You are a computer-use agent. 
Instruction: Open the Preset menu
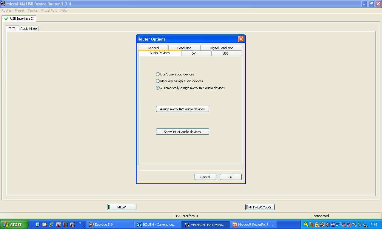[20, 10]
